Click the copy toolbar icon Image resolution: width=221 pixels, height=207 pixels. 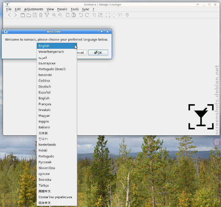click(x=68, y=15)
